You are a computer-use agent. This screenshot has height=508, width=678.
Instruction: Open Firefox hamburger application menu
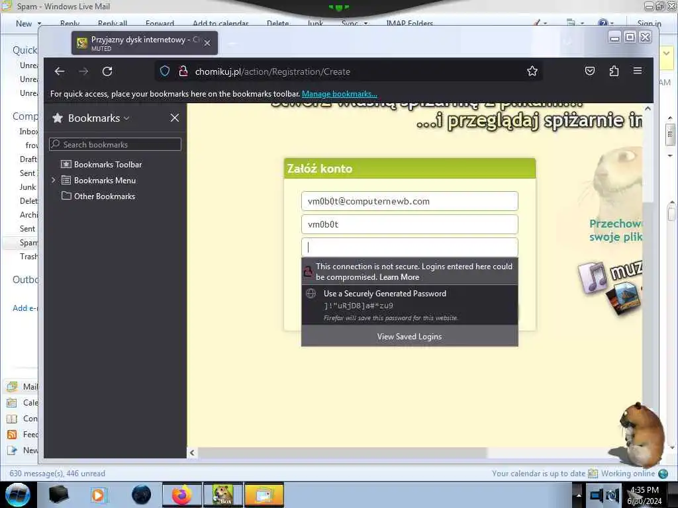coord(638,71)
